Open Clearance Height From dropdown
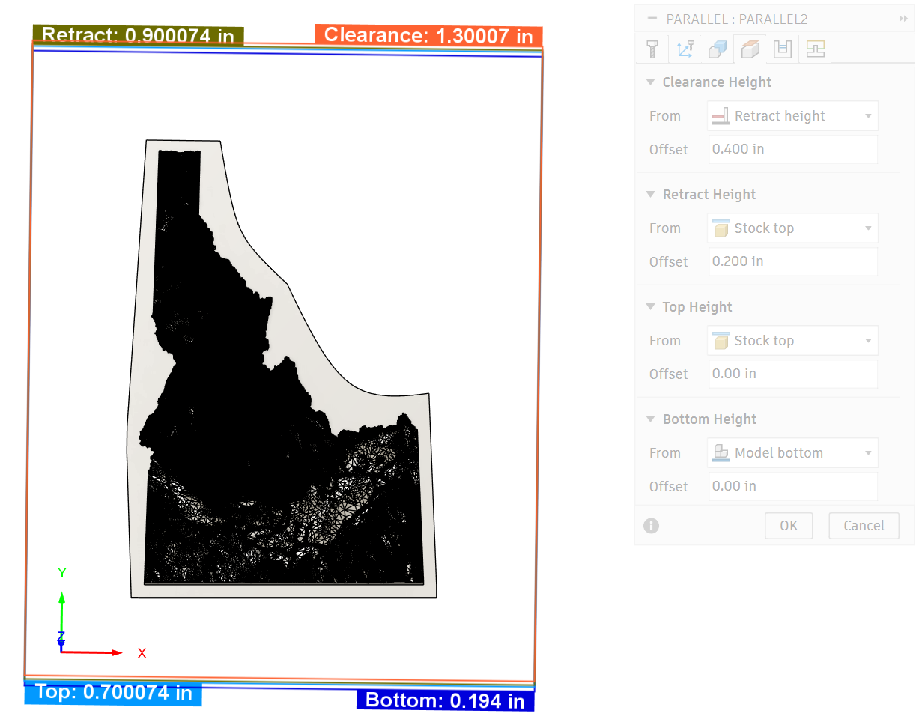The image size is (919, 722). (792, 116)
